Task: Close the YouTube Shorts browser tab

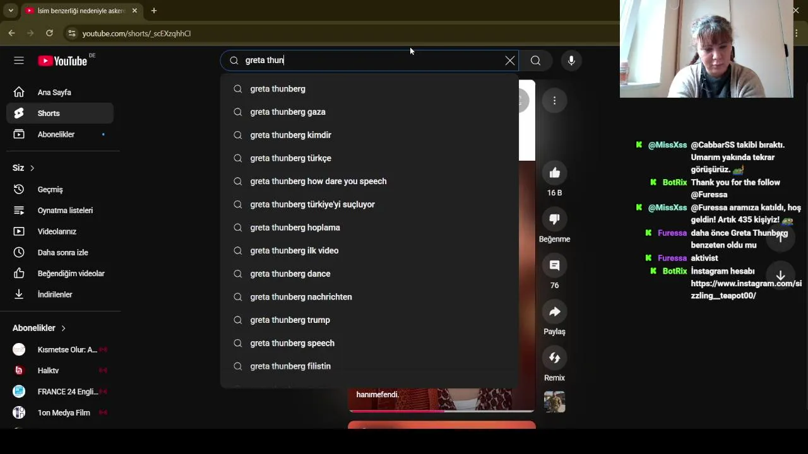Action: click(134, 11)
